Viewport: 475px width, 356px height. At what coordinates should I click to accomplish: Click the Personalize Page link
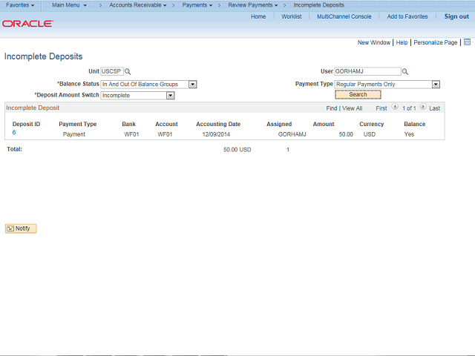[436, 42]
